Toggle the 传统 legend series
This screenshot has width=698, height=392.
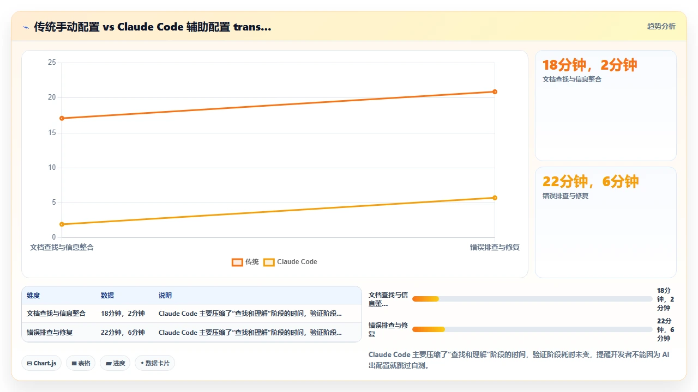tap(245, 262)
